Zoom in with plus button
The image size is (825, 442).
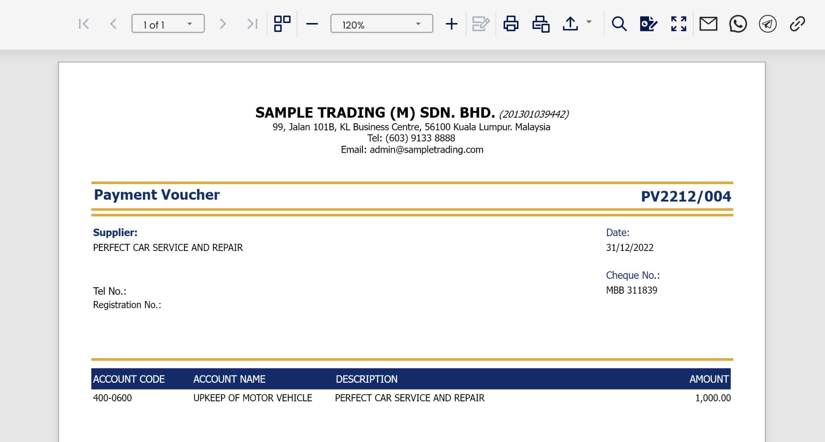(452, 24)
